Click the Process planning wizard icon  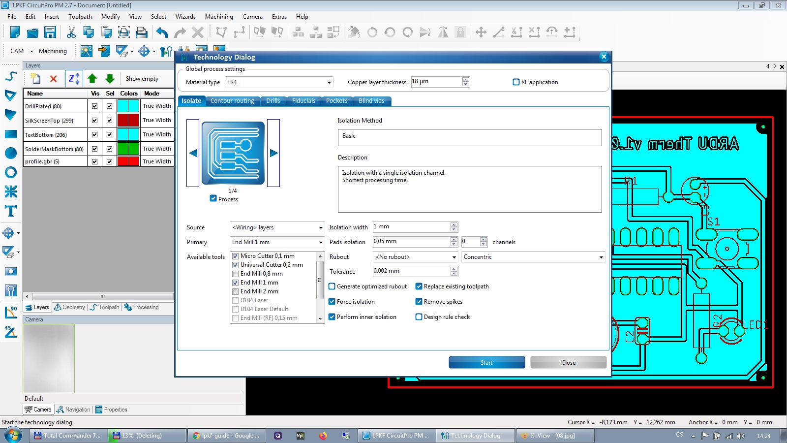click(87, 51)
